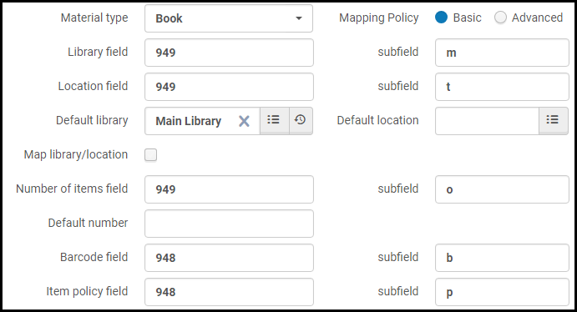The width and height of the screenshot is (577, 312).
Task: Click the Library field input with 949
Action: (229, 53)
